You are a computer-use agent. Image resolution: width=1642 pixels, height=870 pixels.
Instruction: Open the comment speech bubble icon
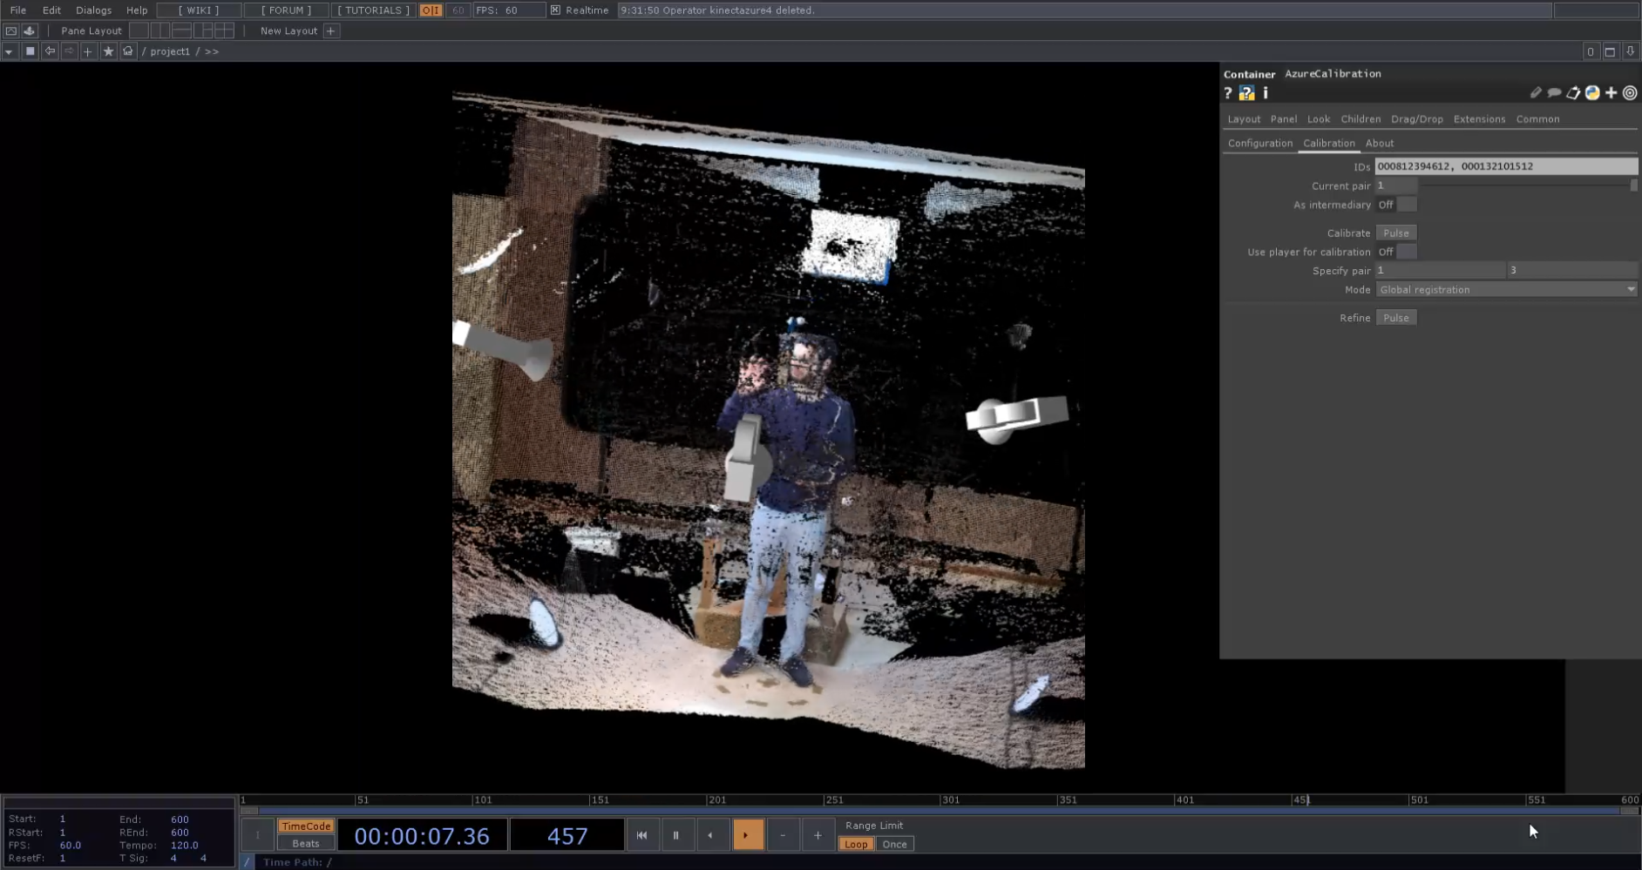(1554, 93)
